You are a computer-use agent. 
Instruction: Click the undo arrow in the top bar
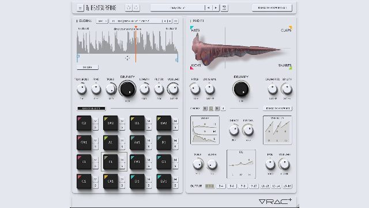129,8
